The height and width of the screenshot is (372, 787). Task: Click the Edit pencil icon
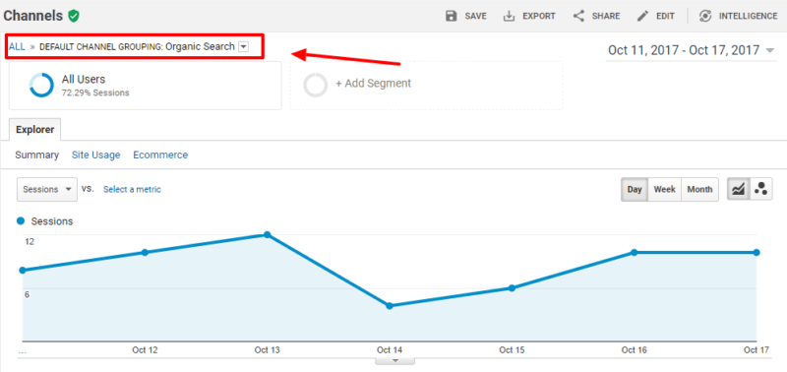point(642,16)
